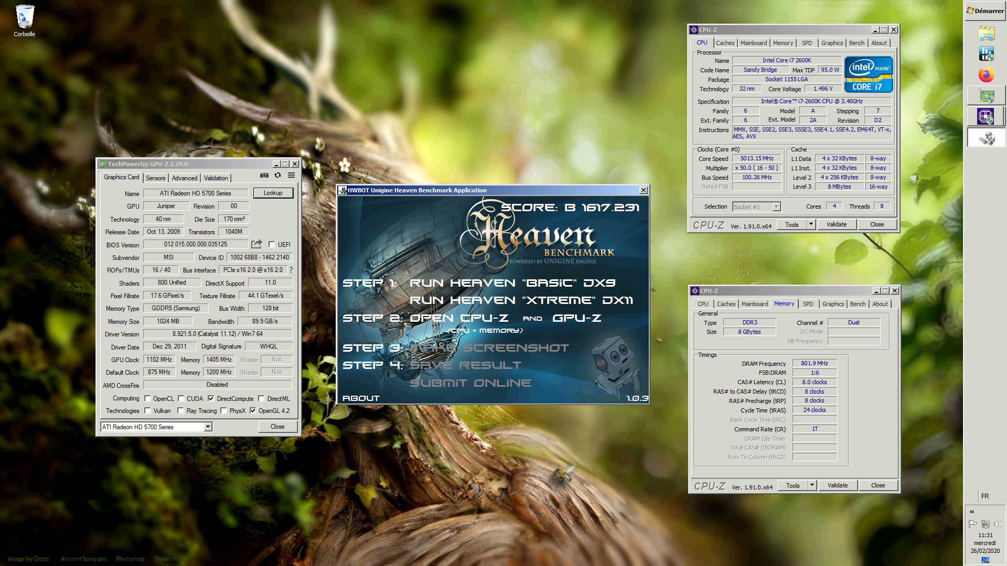Switch to the Validation tab in GPU-Z
The image size is (1007, 566).
[216, 178]
